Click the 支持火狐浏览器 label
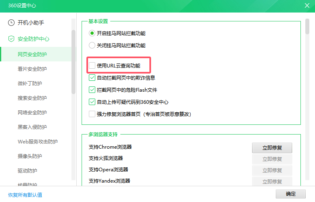The height and width of the screenshot is (202, 315). [106, 158]
